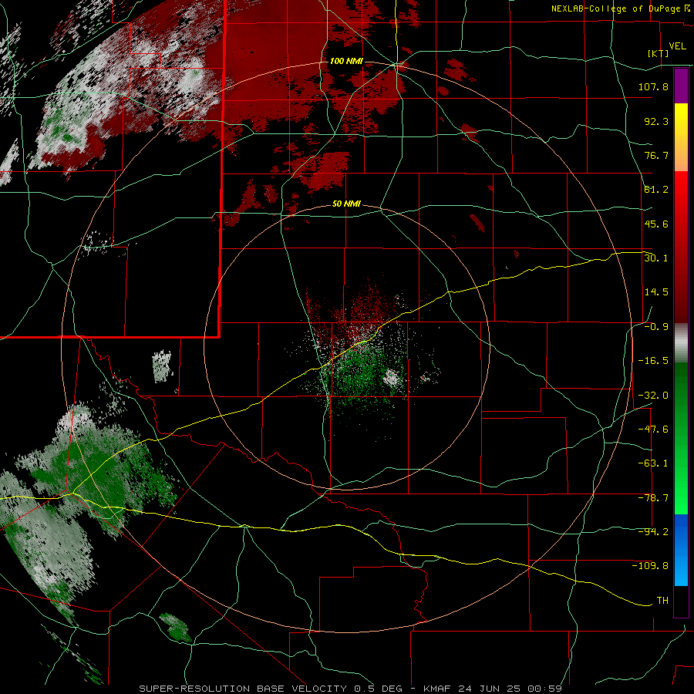Click the 14.5 velocity scale value
The height and width of the screenshot is (694, 694).
click(x=656, y=292)
